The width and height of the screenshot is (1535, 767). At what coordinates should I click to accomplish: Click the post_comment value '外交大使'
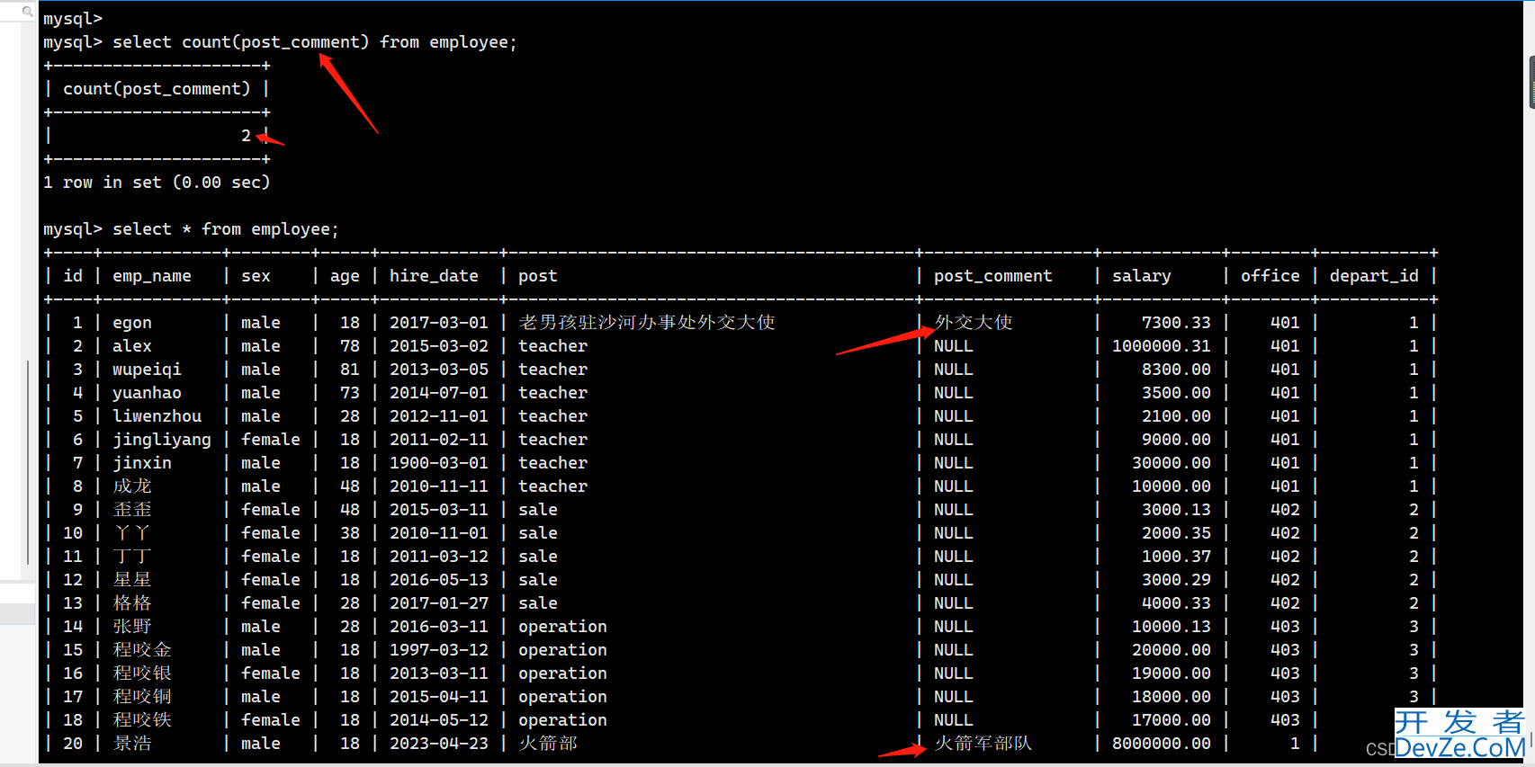pyautogui.click(x=974, y=322)
